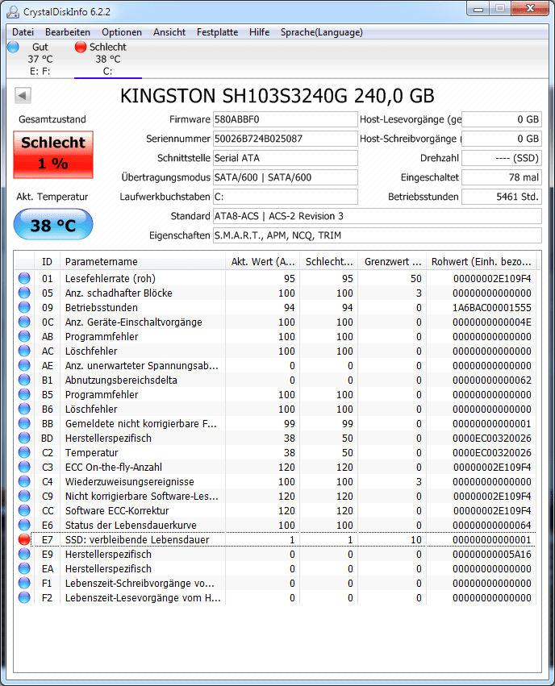Click the Standard field ATA8-ACS | ACS-2 Revision 3
555x686 pixels.
(378, 216)
